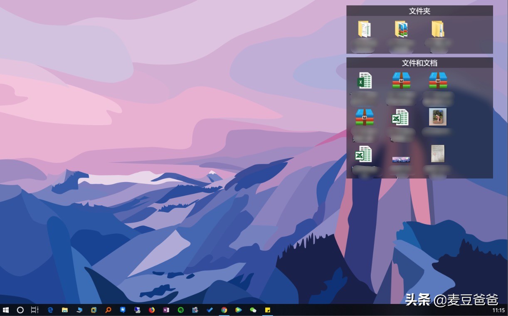Open the folder containing WinRAR archives

(401, 30)
